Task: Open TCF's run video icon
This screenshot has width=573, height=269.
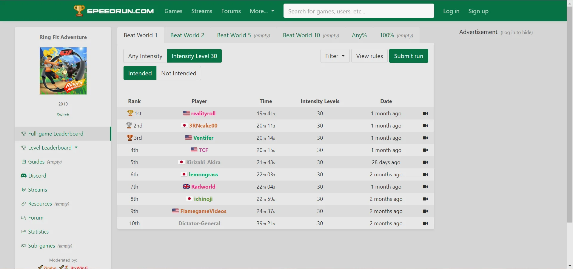Action: click(425, 150)
